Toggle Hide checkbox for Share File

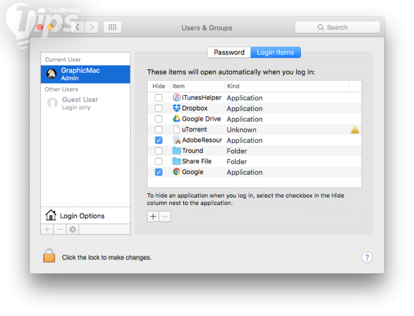pos(159,161)
